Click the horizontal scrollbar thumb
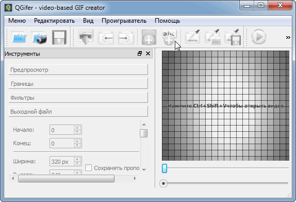 pos(66,179)
